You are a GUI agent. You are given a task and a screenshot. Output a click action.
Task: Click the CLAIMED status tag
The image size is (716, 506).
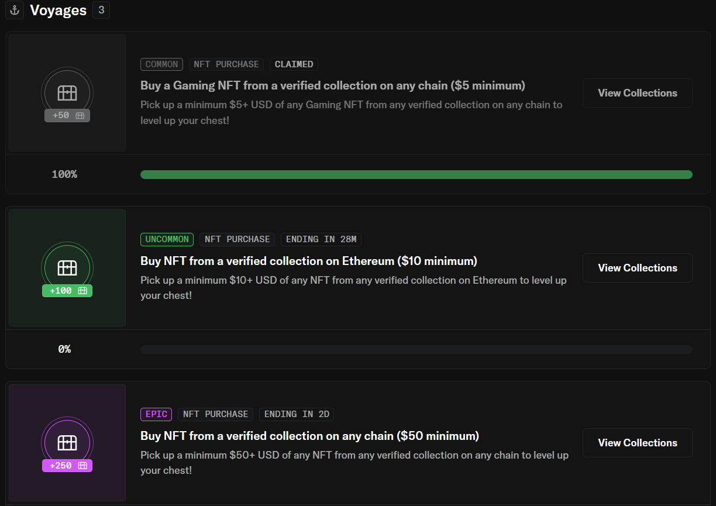[x=294, y=64]
